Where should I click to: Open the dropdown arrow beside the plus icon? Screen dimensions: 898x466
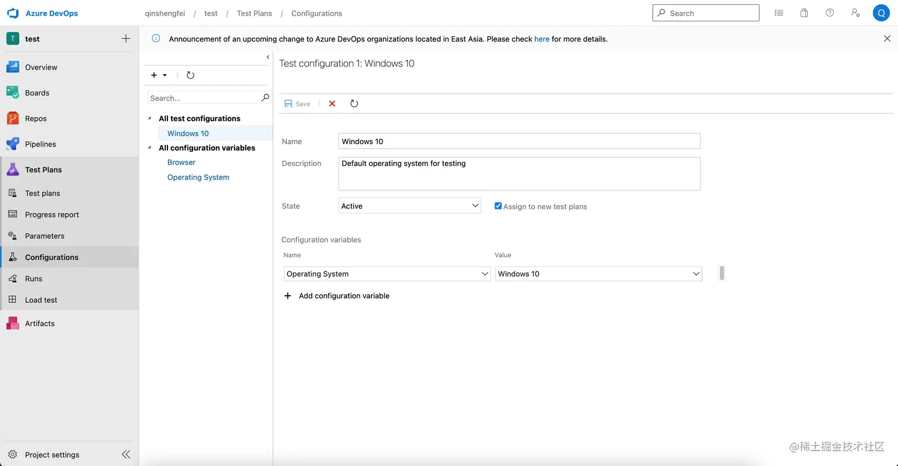coord(165,75)
